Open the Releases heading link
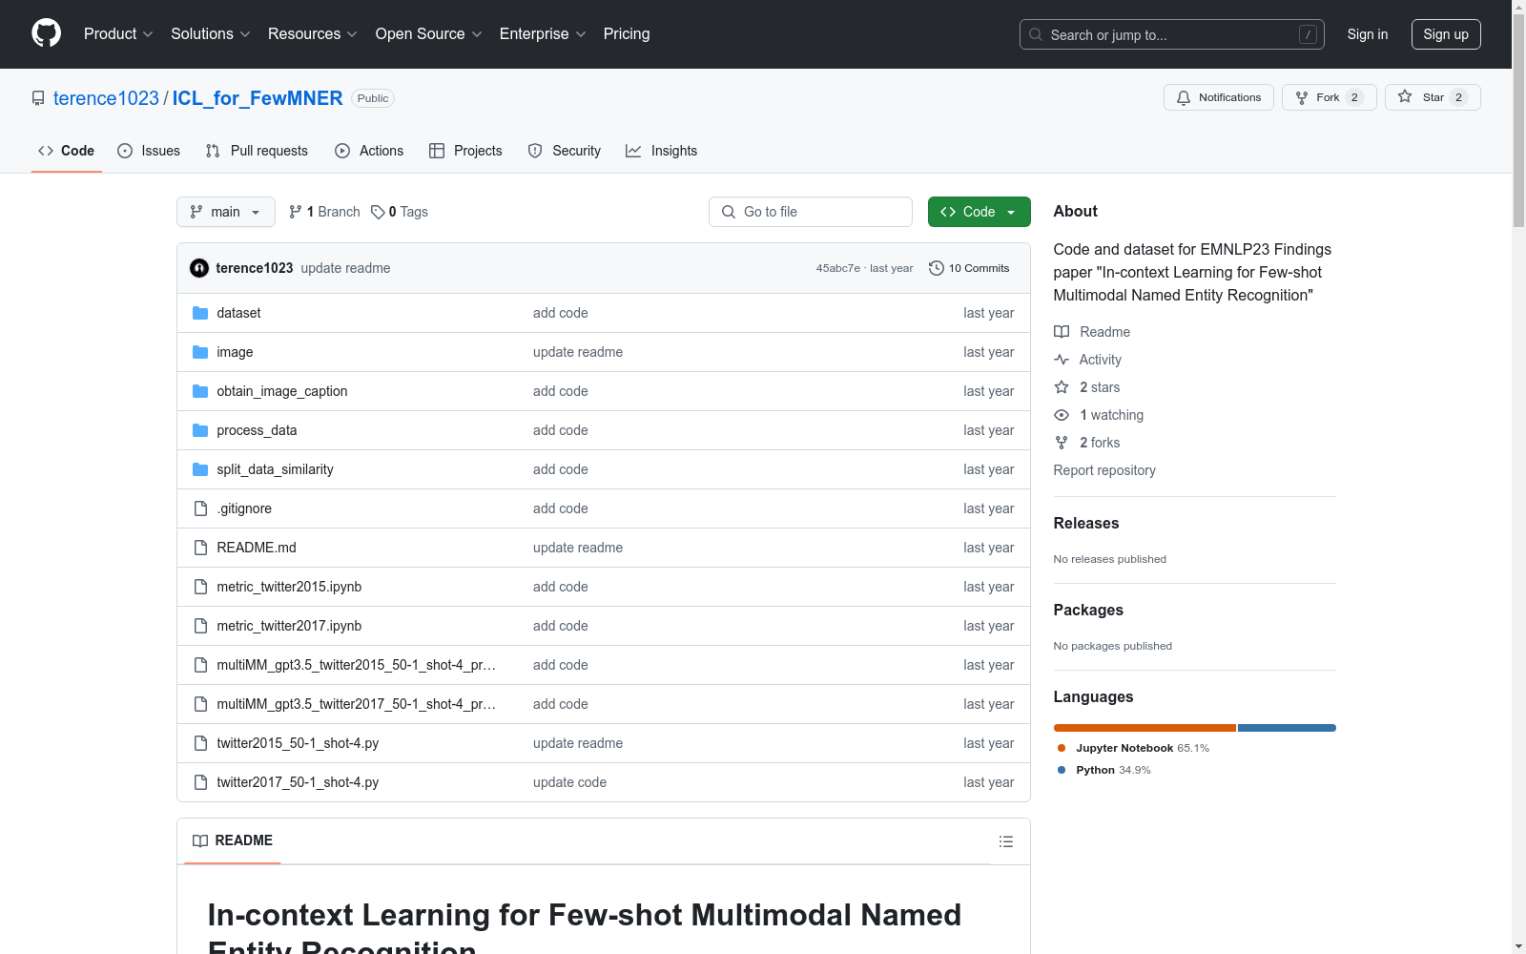1526x954 pixels. [x=1086, y=523]
